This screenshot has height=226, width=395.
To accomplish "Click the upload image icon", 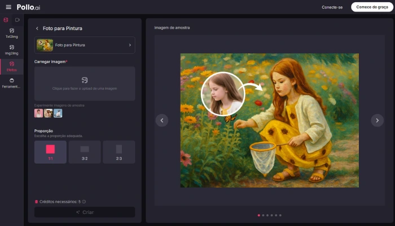I will 85,80.
